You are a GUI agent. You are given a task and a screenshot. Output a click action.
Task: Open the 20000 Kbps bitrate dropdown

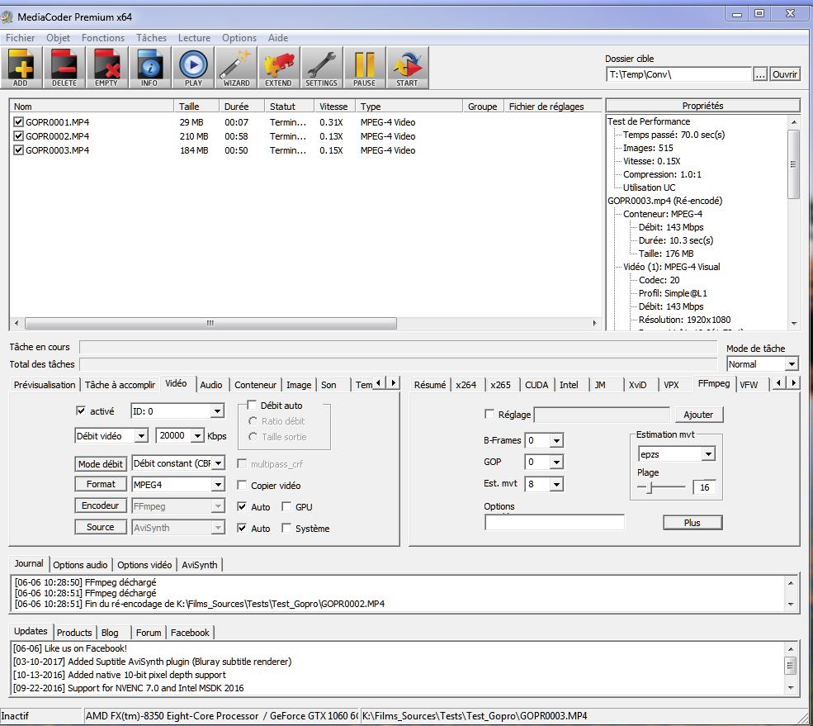point(197,436)
